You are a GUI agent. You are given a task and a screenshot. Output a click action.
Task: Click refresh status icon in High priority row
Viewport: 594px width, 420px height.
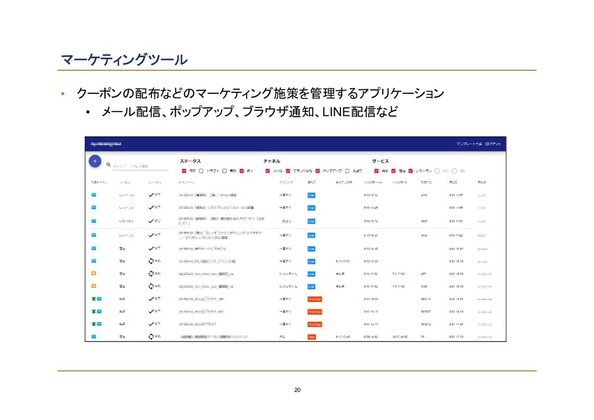(x=151, y=336)
